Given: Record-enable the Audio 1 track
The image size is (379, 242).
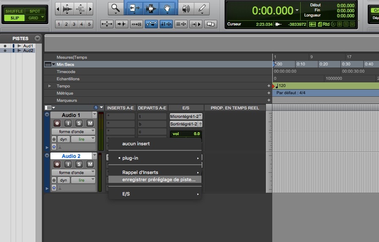Looking at the screenshot, I should tap(57, 123).
